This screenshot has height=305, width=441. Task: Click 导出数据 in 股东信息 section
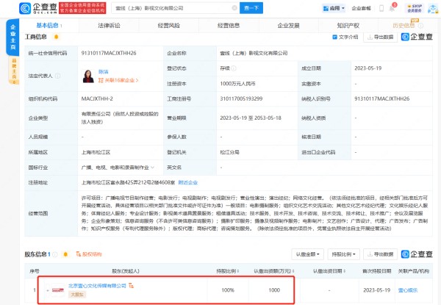(380, 254)
